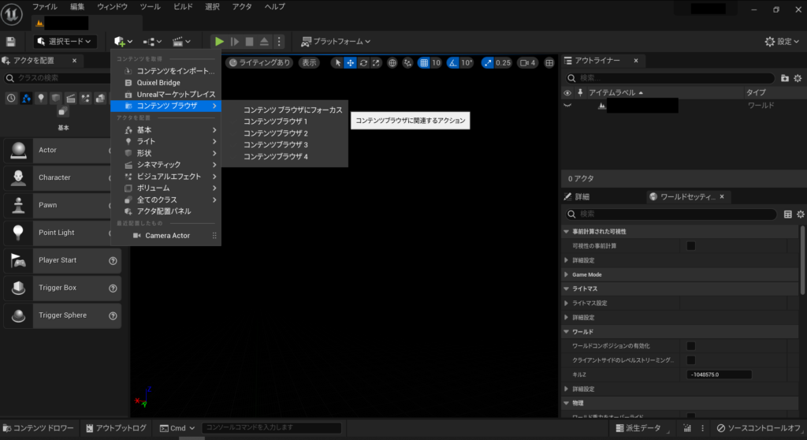Click the Eject button in play controls
The width and height of the screenshot is (807, 440).
click(264, 41)
